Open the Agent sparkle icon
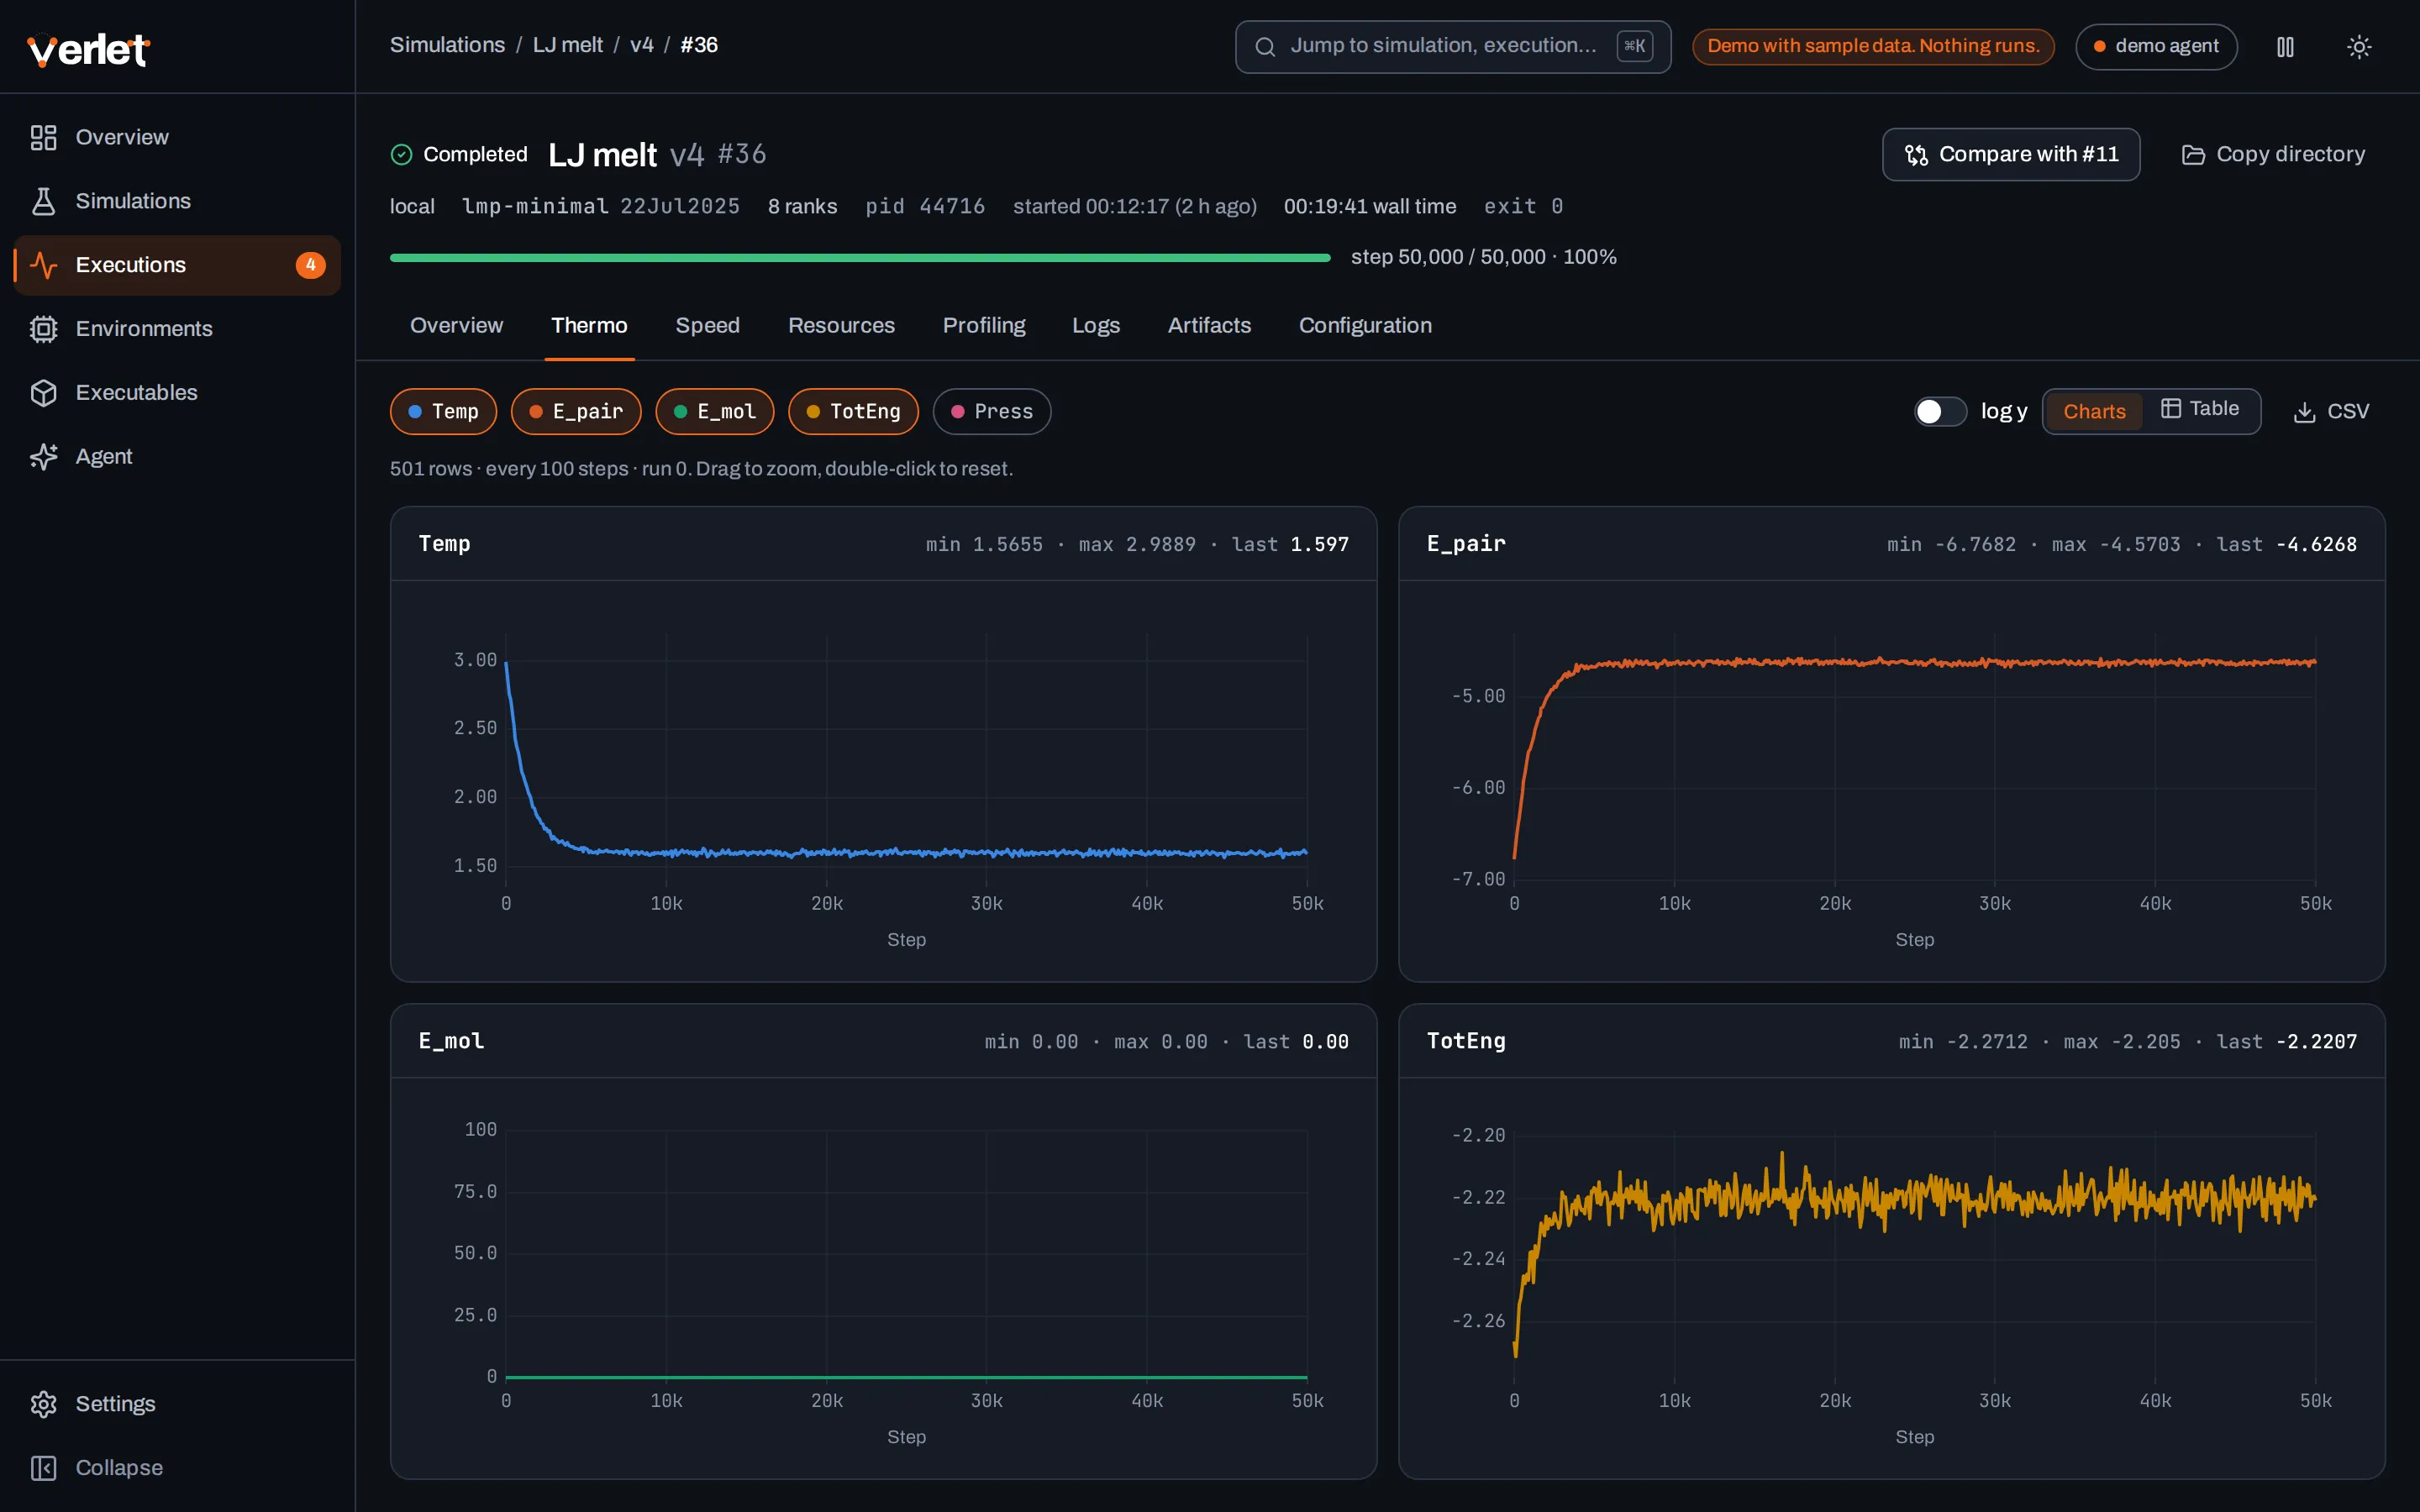 point(43,457)
